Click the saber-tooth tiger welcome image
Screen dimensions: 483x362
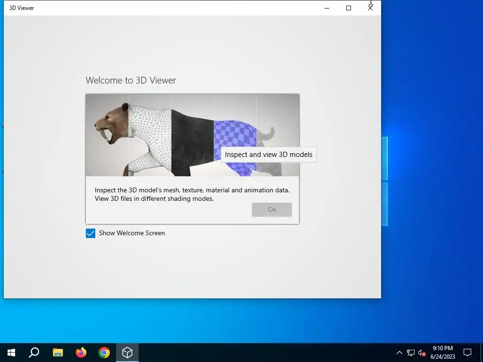[192, 135]
